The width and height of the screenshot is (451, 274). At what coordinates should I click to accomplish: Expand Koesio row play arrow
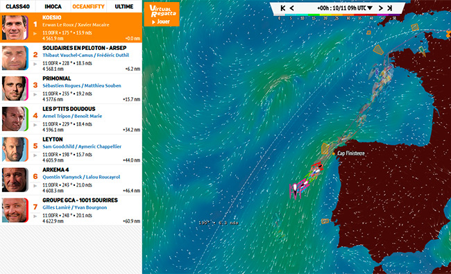[x=35, y=33]
